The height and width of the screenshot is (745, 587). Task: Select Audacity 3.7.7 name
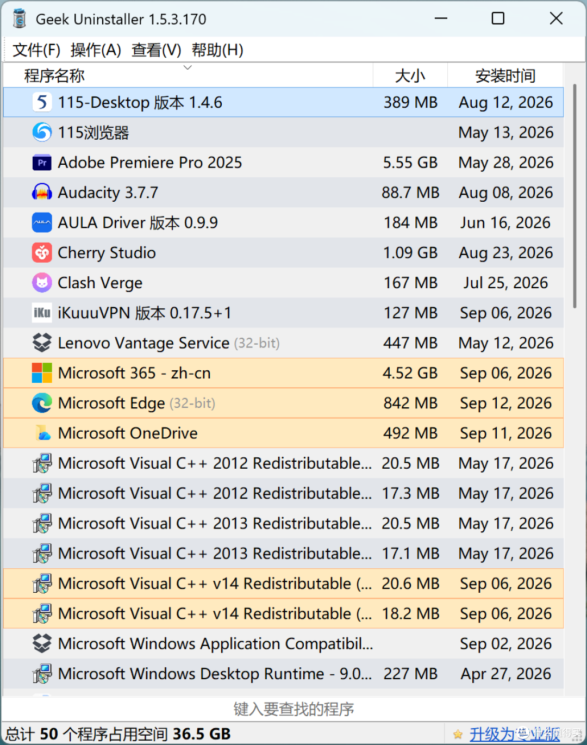click(x=108, y=193)
